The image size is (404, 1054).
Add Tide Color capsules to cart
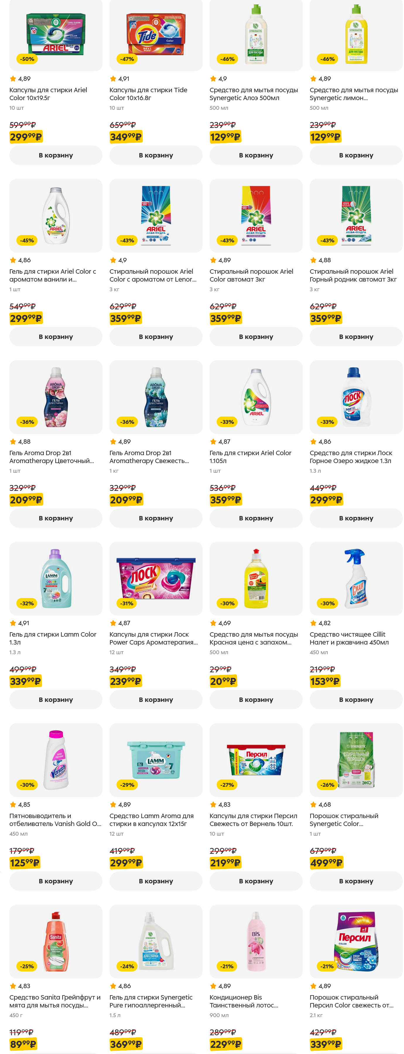(x=155, y=155)
